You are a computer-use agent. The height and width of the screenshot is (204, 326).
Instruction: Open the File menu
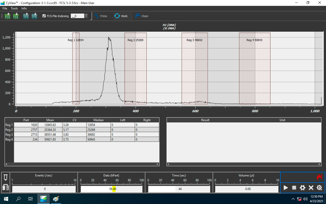coord(5,8)
